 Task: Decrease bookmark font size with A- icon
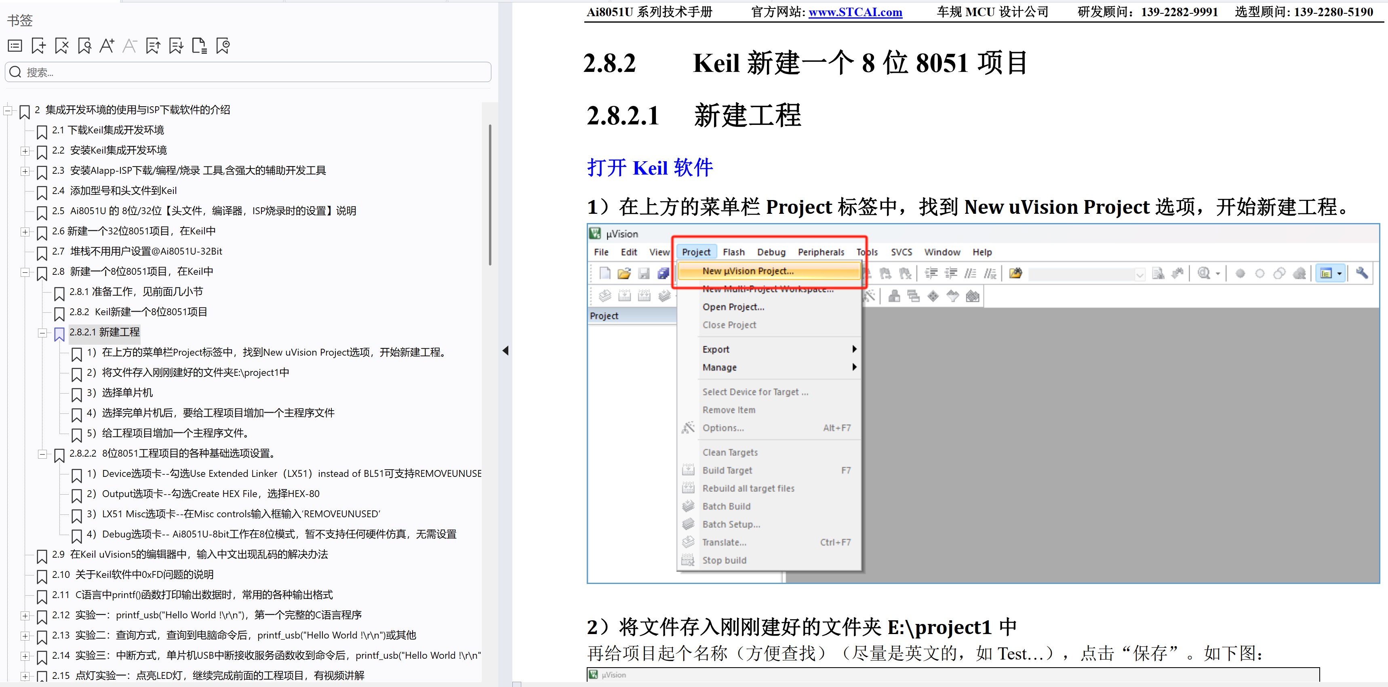[130, 46]
